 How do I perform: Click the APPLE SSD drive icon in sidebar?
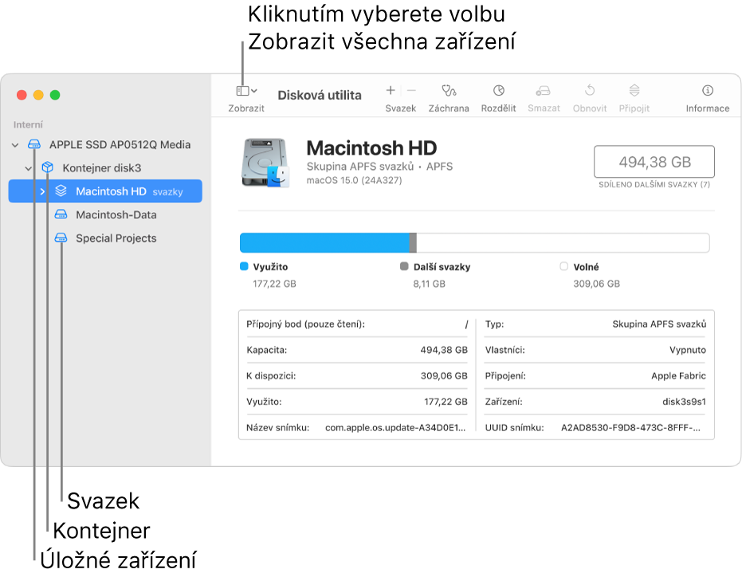pos(34,144)
